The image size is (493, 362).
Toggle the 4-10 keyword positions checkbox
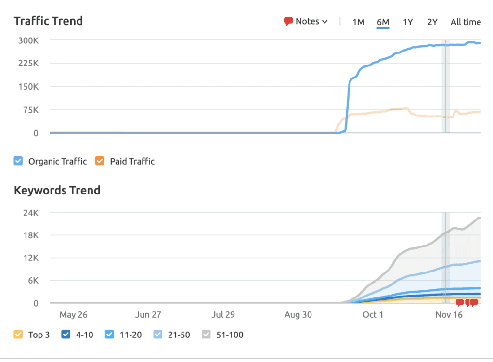[65, 335]
